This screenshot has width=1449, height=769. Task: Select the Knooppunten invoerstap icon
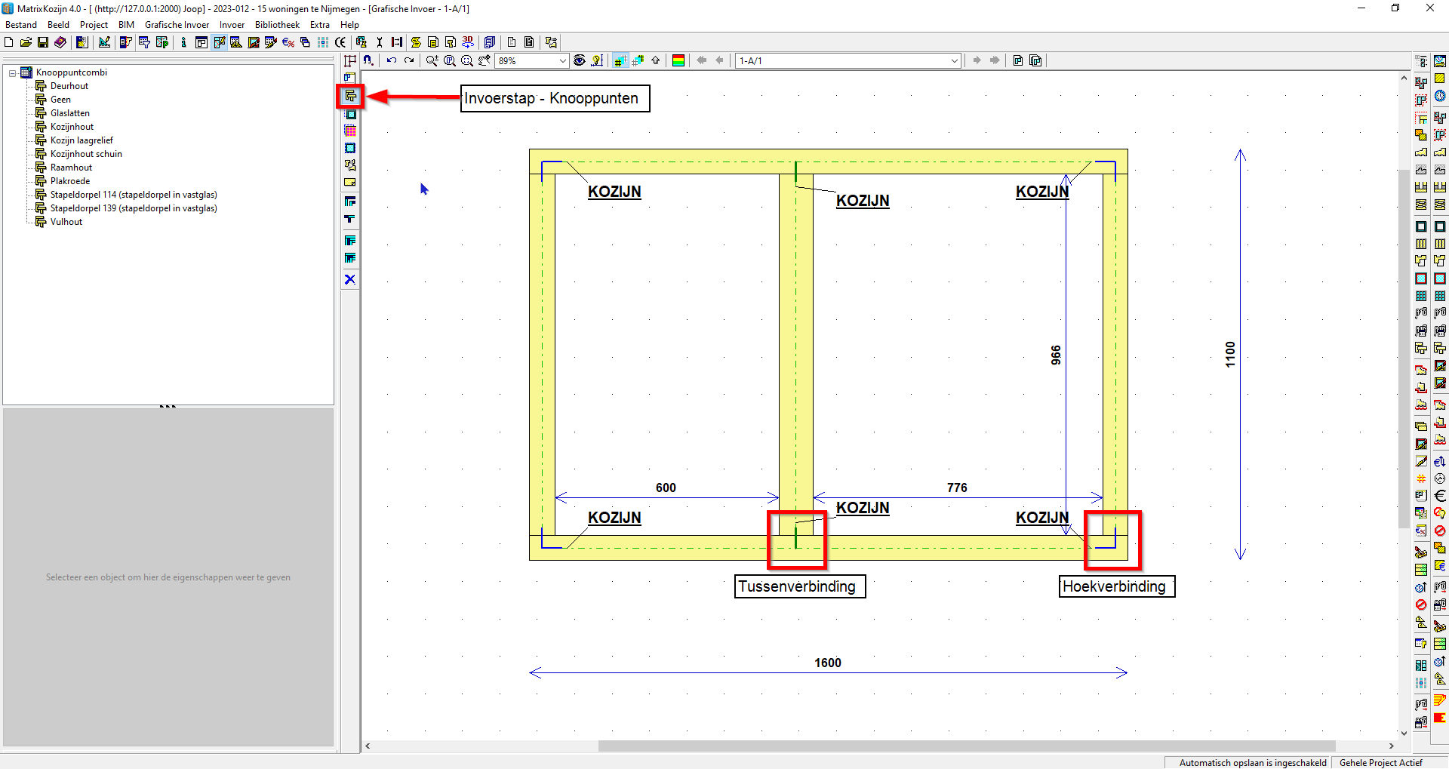tap(350, 96)
